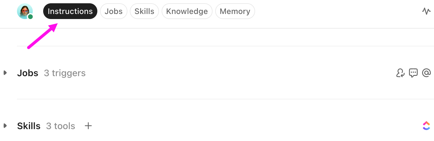434x141 pixels.
Task: Select the Instructions tab
Action: coord(70,11)
